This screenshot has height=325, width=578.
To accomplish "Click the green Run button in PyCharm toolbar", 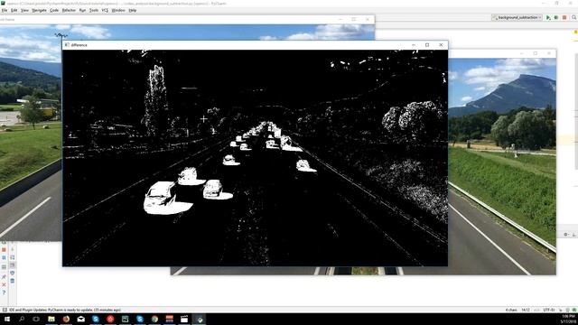I will [548, 17].
